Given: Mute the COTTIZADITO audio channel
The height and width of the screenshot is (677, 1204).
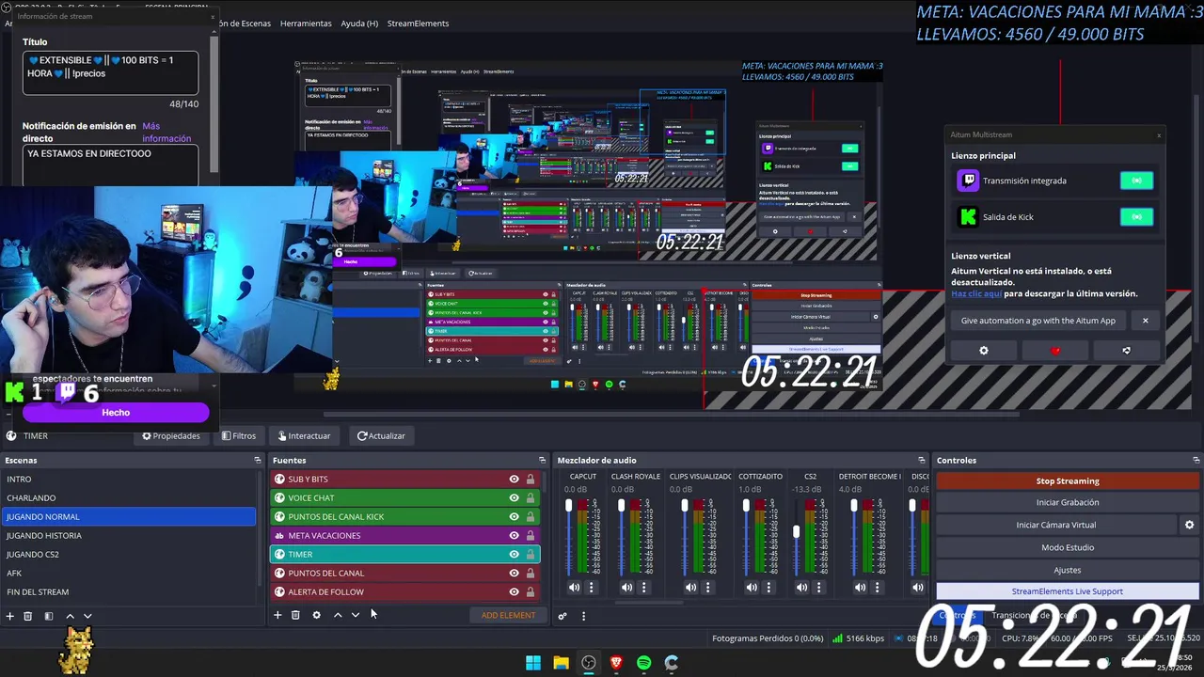Looking at the screenshot, I should click(x=752, y=587).
